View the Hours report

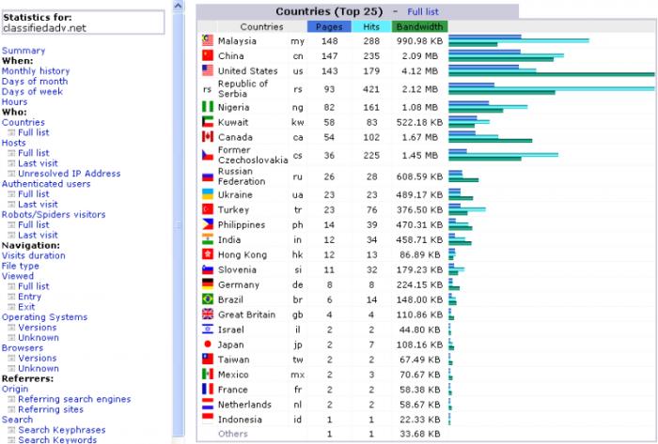coord(14,101)
